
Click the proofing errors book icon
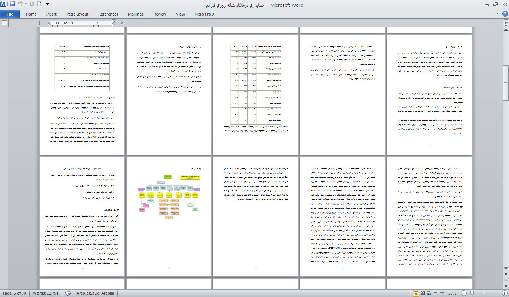68,293
